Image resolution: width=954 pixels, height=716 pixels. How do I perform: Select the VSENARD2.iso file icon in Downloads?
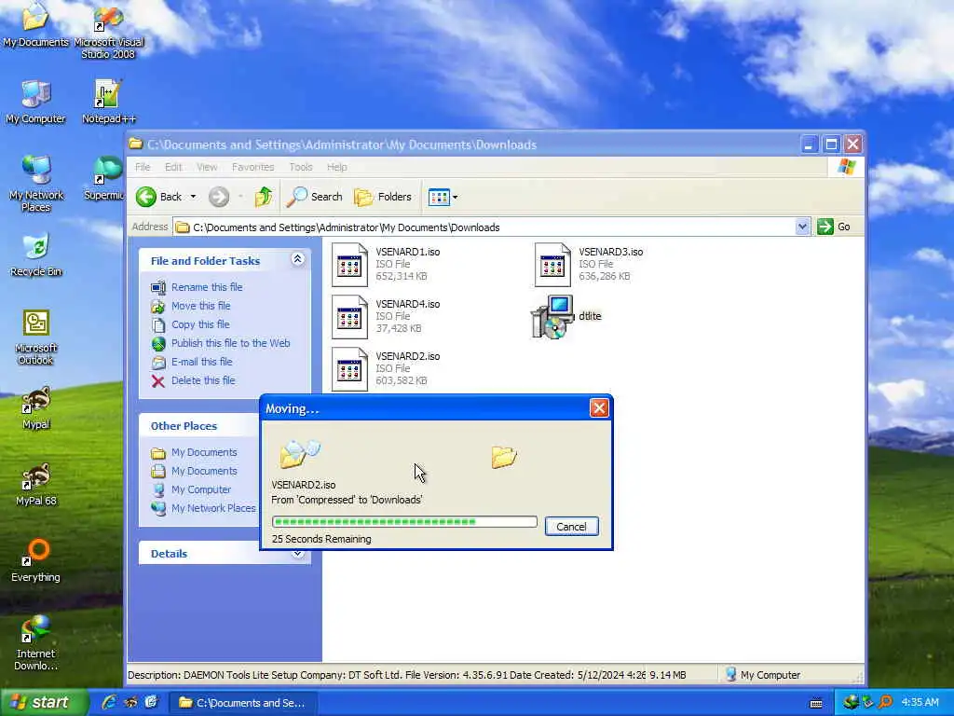click(x=350, y=369)
